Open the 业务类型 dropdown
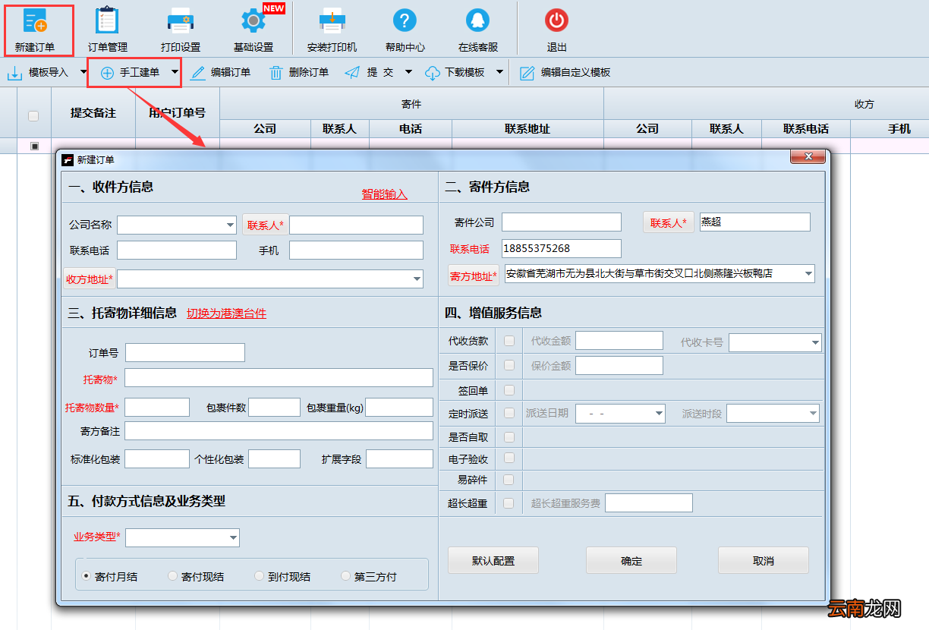The width and height of the screenshot is (929, 630). (233, 538)
